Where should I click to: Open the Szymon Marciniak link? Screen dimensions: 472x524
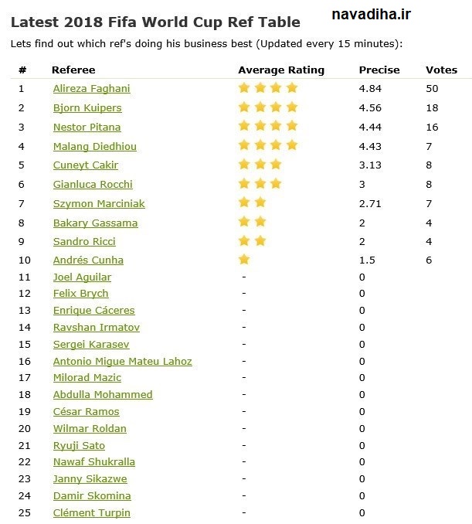(99, 204)
